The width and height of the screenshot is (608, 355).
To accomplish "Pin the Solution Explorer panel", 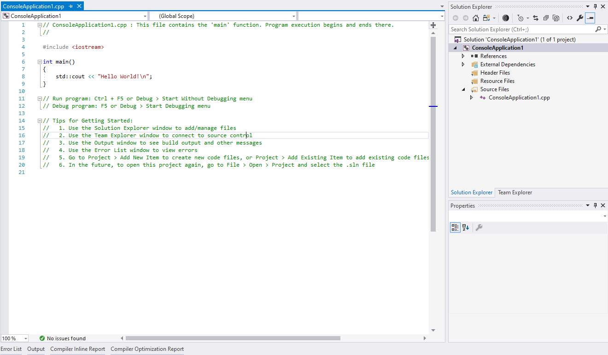I will 595,6.
